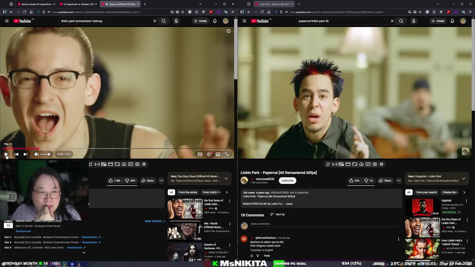Switch to 'davinci resolve 20 resposition' tab

click(x=36, y=4)
